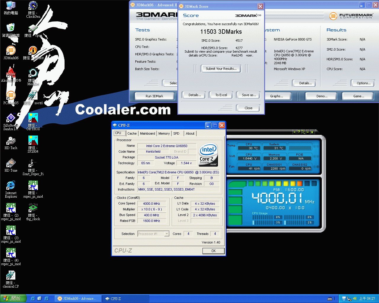This screenshot has width=379, height=303.
Task: Switch to the SPD tab in CPU-Z
Action: (x=176, y=133)
